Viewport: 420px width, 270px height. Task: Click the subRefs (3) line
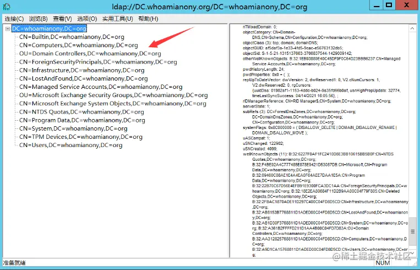click(x=299, y=111)
